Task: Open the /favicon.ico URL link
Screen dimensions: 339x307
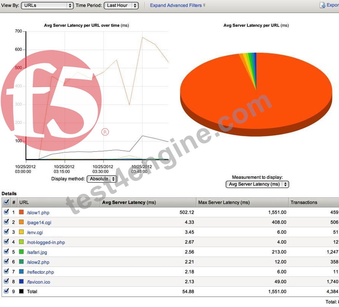Action: point(38,282)
